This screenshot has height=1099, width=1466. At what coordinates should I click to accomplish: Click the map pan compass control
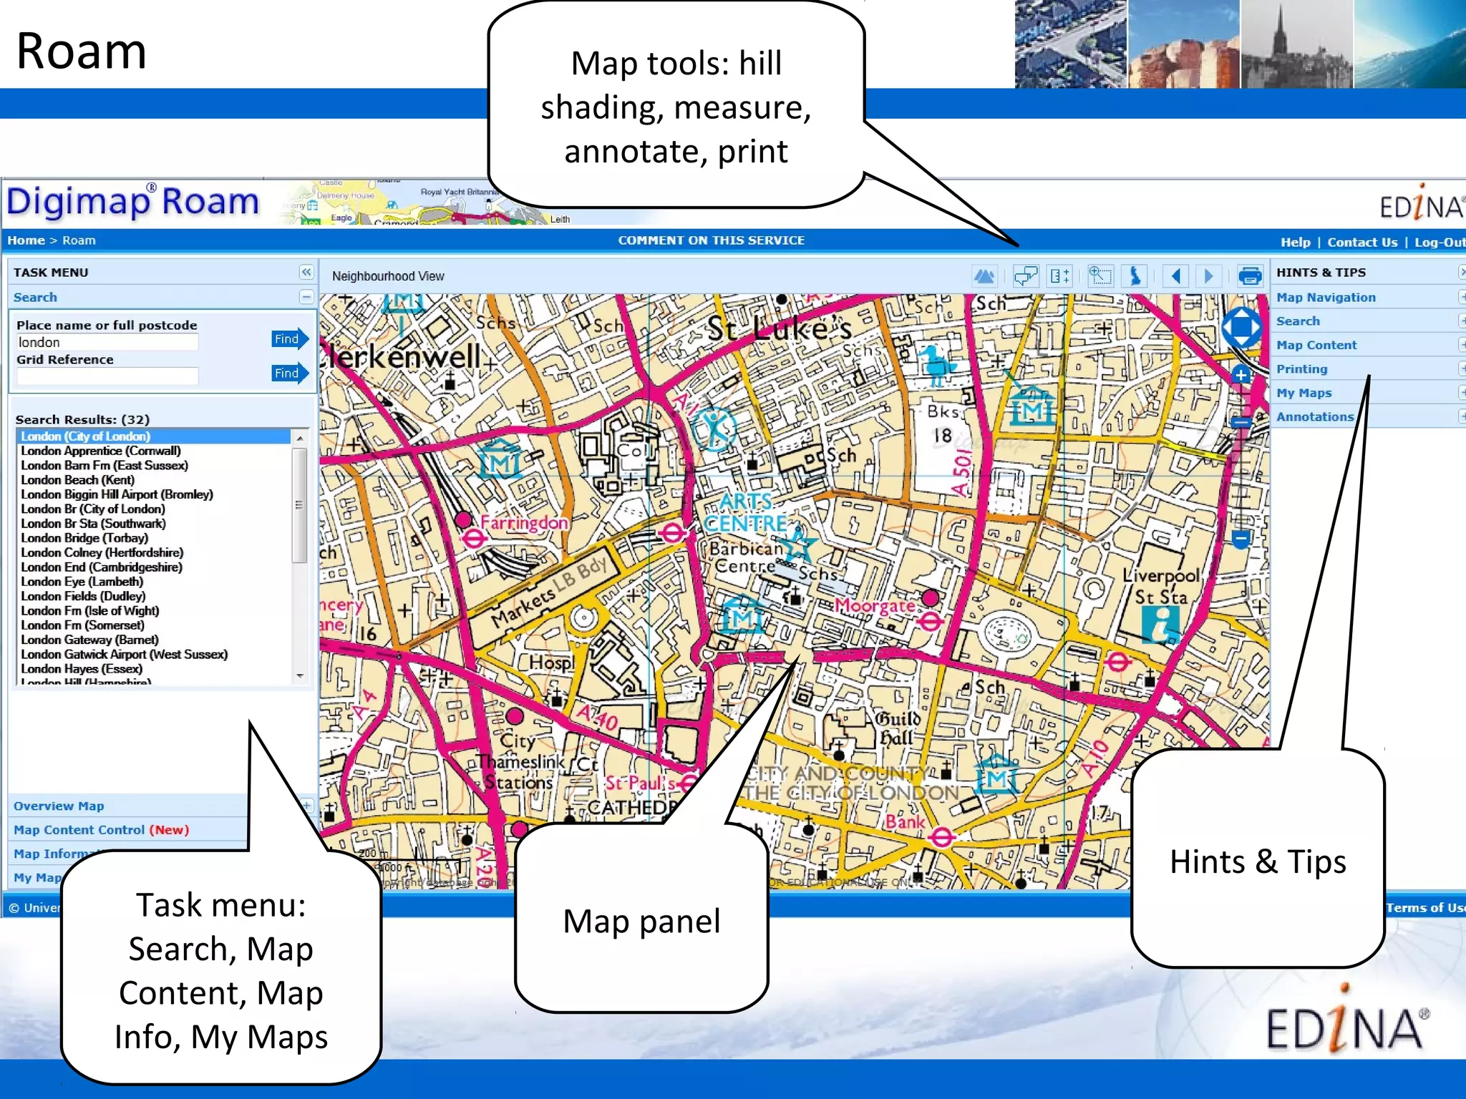point(1241,328)
